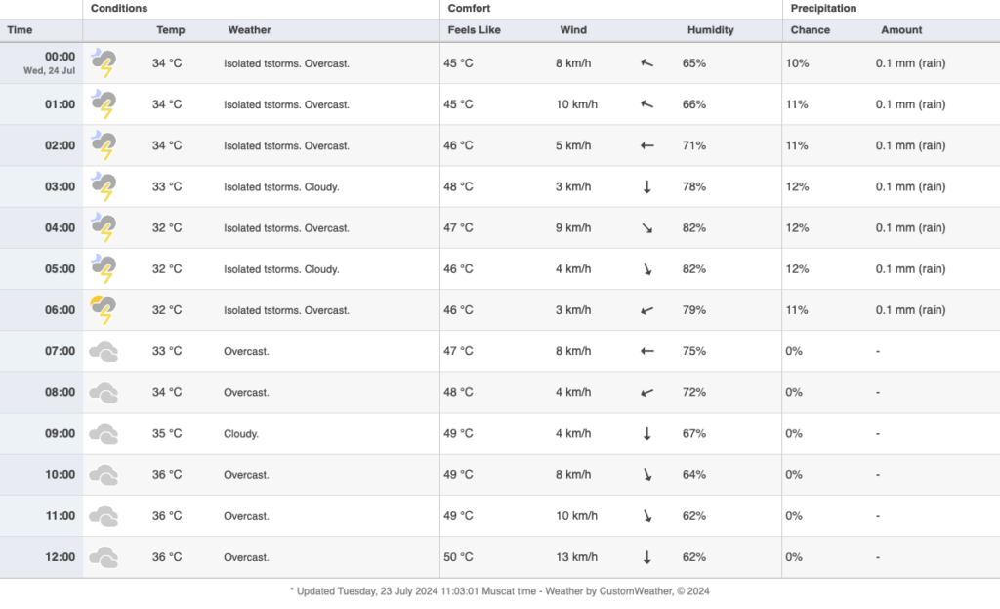Click the Chance column header

pos(811,30)
